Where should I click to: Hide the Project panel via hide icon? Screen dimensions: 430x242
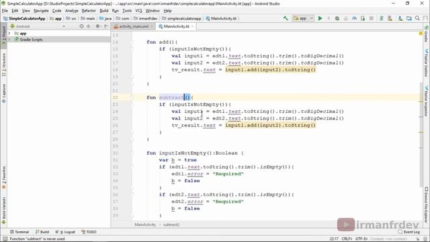click(x=106, y=26)
